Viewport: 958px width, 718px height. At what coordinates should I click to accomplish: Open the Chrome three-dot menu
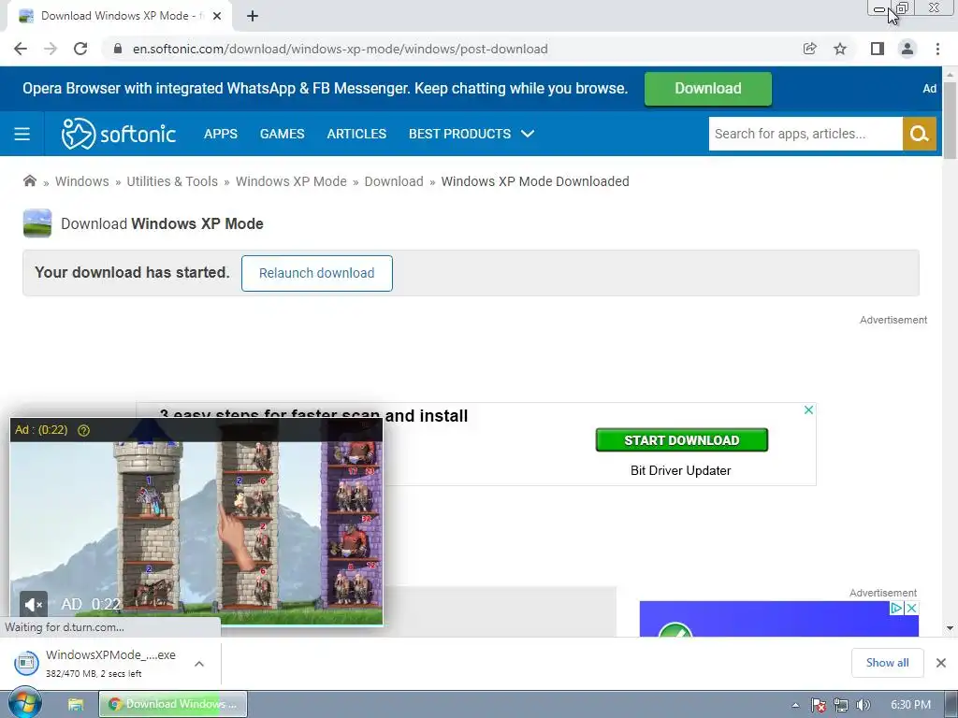click(937, 49)
